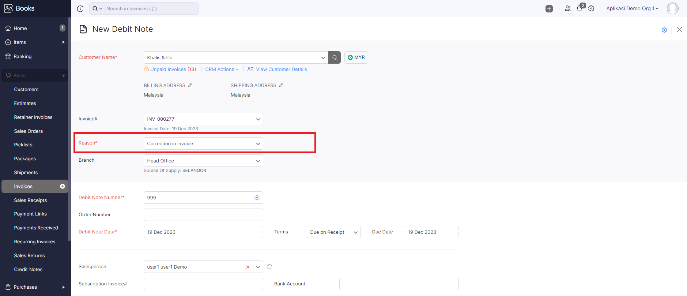Image resolution: width=687 pixels, height=296 pixels.
Task: Open the top bar settings gear
Action: 591,8
